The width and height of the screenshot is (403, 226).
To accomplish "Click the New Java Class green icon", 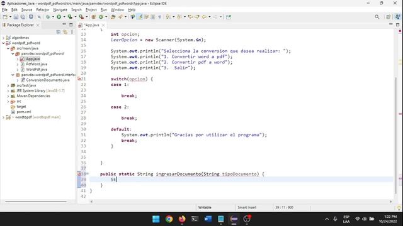I will click(101, 17).
